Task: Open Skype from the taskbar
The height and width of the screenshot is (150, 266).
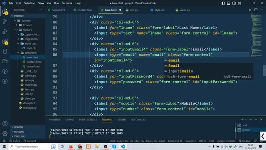Action: [x=114, y=146]
